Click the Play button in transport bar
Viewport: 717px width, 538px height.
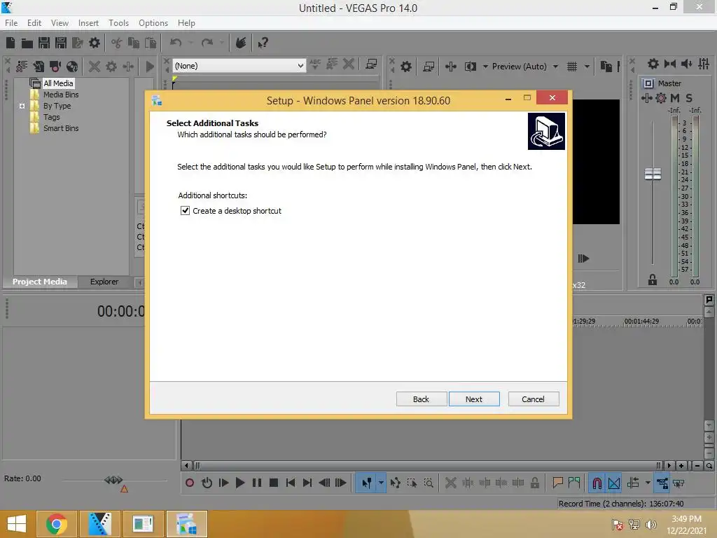pos(240,483)
